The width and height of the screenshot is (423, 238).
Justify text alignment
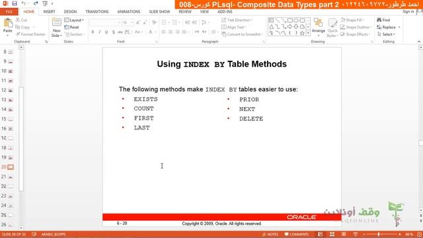[x=184, y=32]
